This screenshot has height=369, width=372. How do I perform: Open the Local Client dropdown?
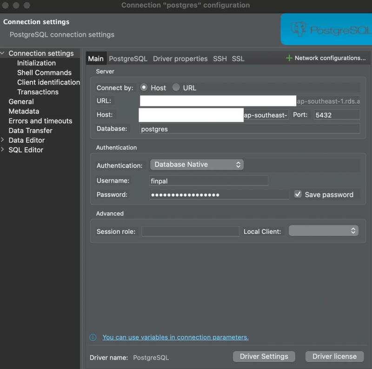point(324,230)
